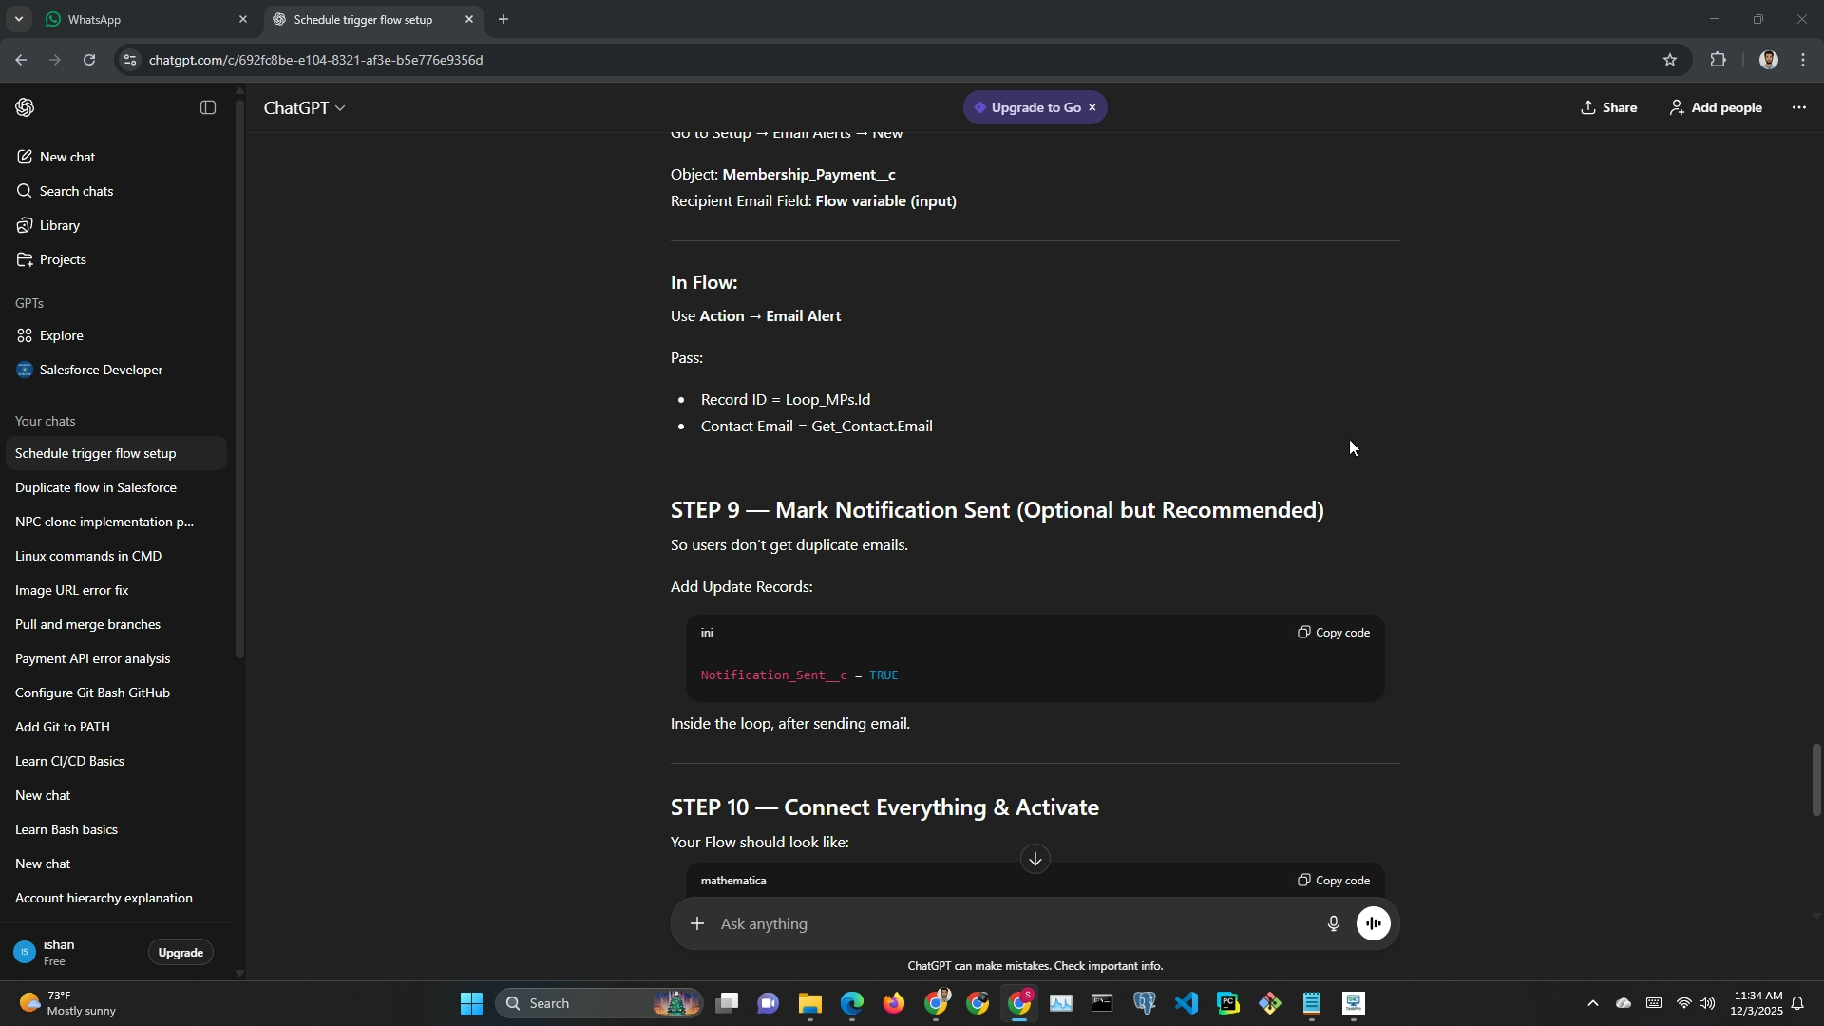Toggle the sidebar with the panel icon
Screen dimensions: 1824x1026
[x=208, y=108]
